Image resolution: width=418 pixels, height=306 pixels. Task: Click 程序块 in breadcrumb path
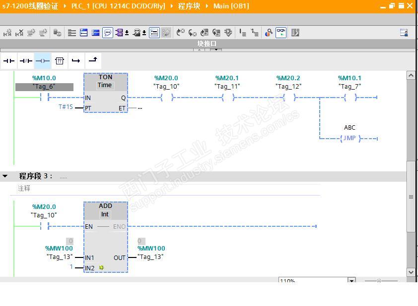pyautogui.click(x=189, y=6)
